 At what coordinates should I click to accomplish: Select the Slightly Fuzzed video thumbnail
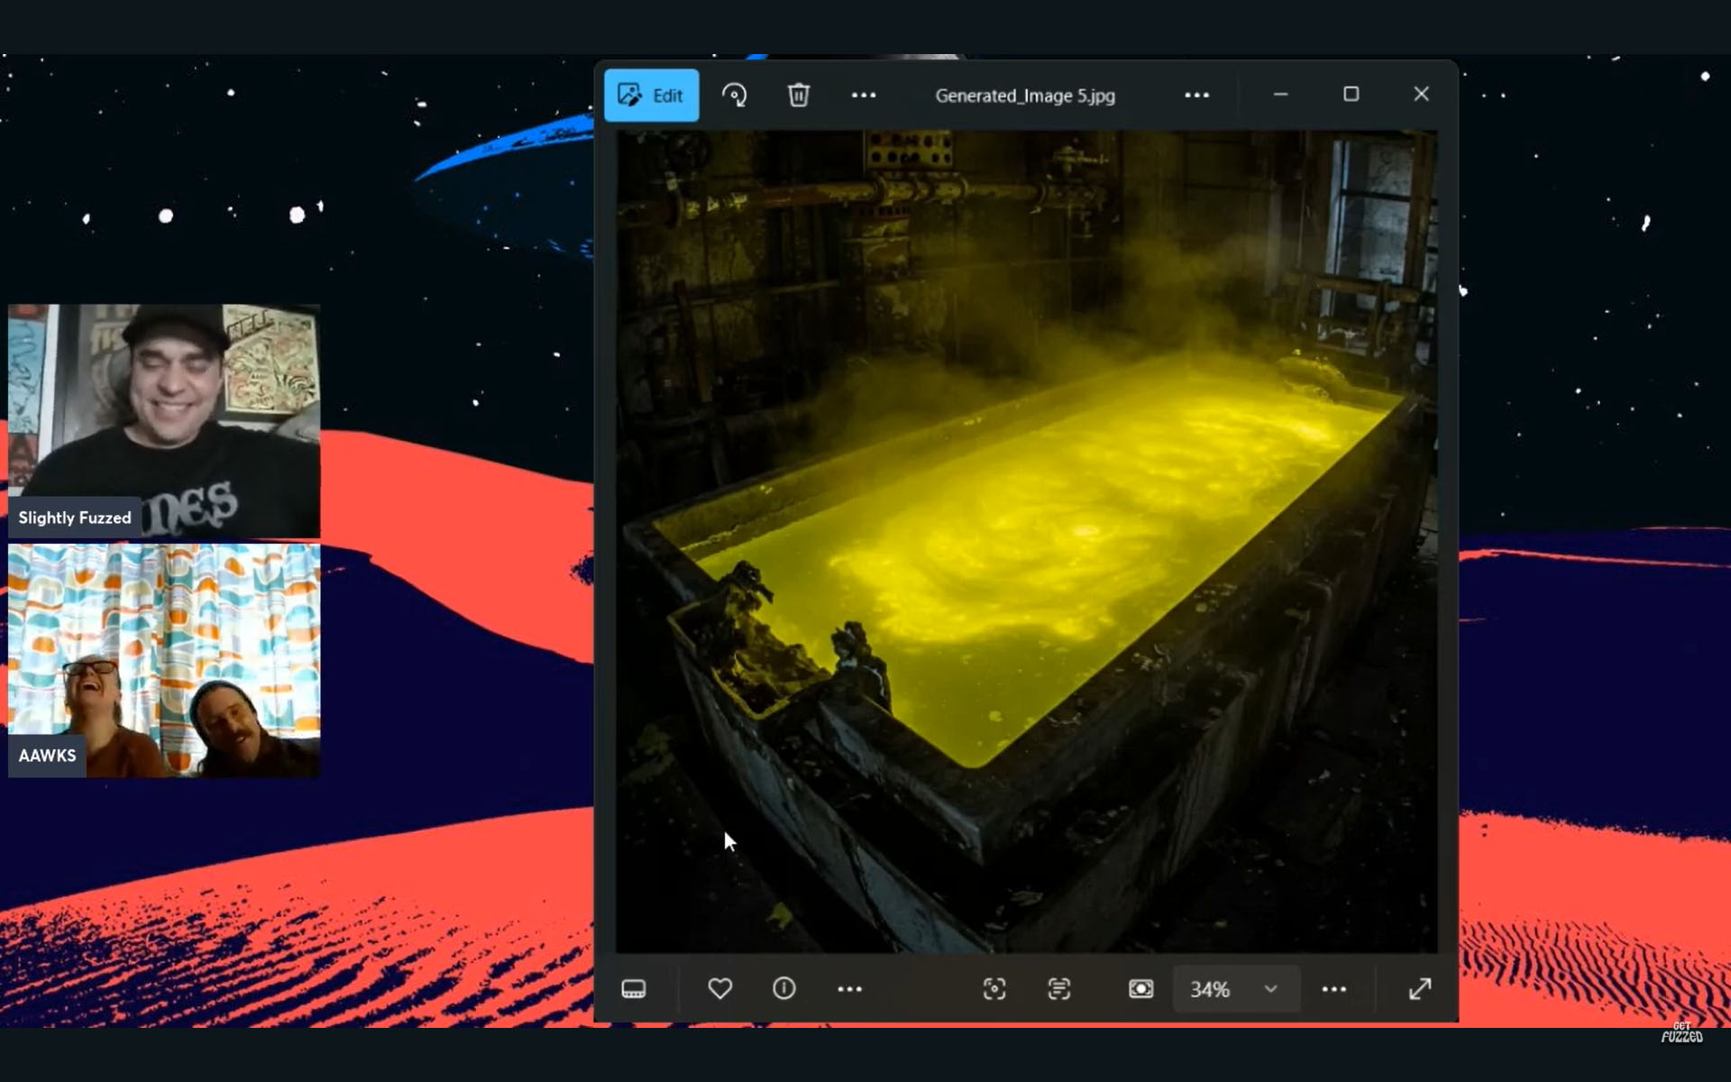pyautogui.click(x=164, y=421)
